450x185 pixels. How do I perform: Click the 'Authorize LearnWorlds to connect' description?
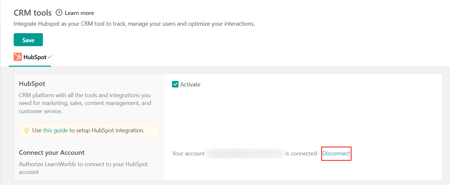point(83,168)
